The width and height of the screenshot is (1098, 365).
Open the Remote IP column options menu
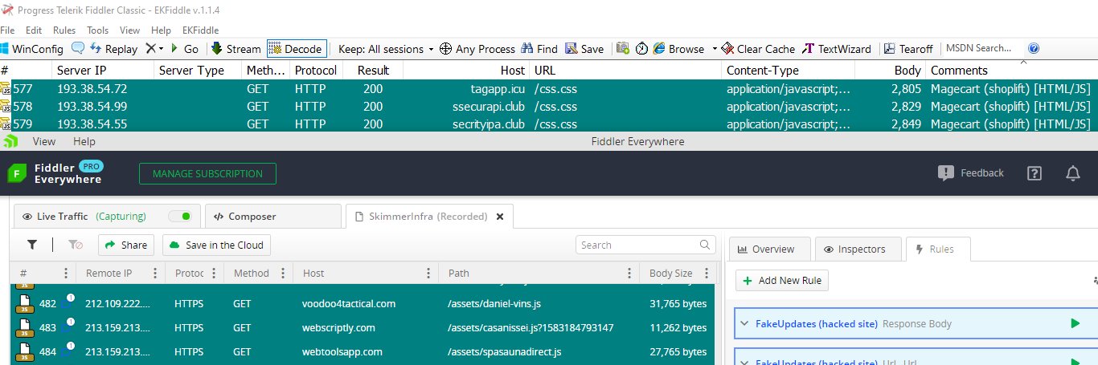click(x=154, y=274)
